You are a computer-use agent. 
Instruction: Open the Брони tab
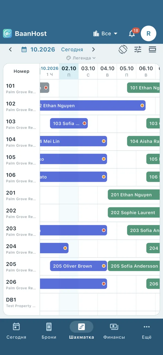pos(49,331)
